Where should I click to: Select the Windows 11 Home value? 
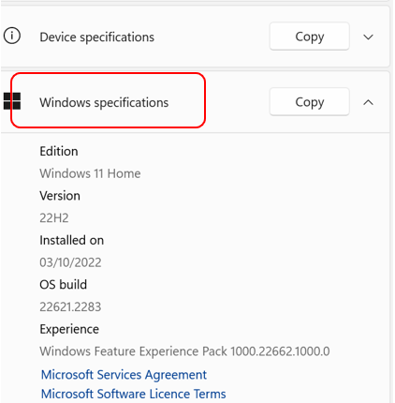(90, 173)
